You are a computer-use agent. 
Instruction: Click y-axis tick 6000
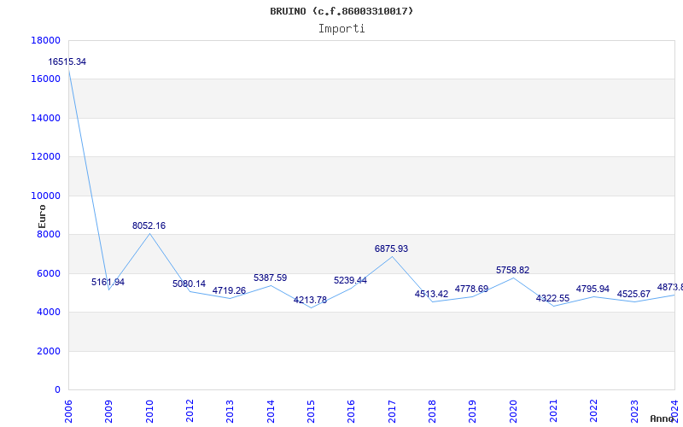pyautogui.click(x=49, y=273)
